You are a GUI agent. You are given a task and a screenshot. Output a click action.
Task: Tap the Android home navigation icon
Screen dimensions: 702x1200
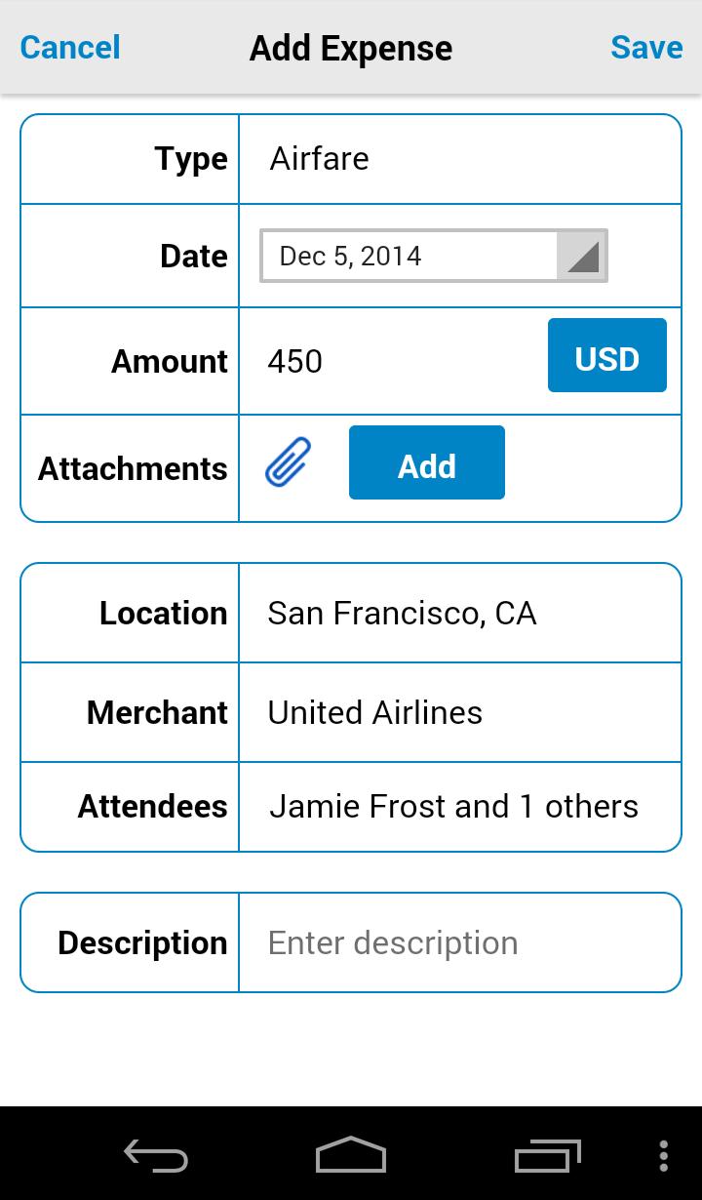click(351, 1155)
